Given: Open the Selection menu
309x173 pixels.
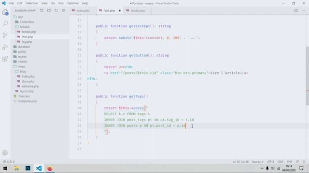Looking at the screenshot, I should pyautogui.click(x=32, y=3).
